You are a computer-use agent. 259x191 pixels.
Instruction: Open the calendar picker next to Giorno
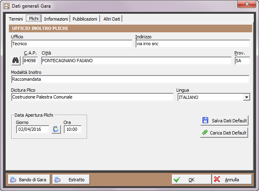pos(56,129)
